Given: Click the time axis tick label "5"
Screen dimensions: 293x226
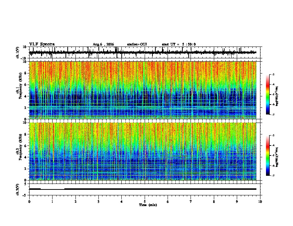Looking at the screenshot, I should pos(145,202).
